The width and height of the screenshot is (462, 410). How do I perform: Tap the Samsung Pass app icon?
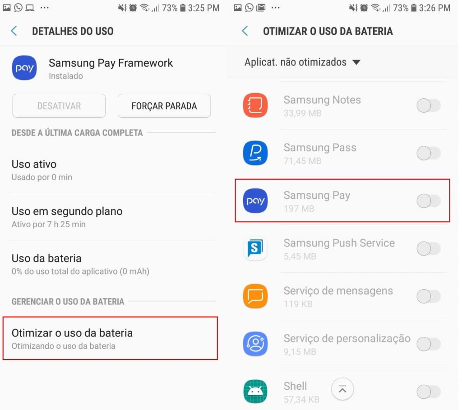point(255,153)
